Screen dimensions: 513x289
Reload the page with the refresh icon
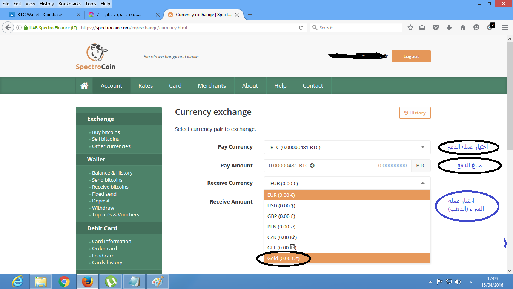coord(301,27)
